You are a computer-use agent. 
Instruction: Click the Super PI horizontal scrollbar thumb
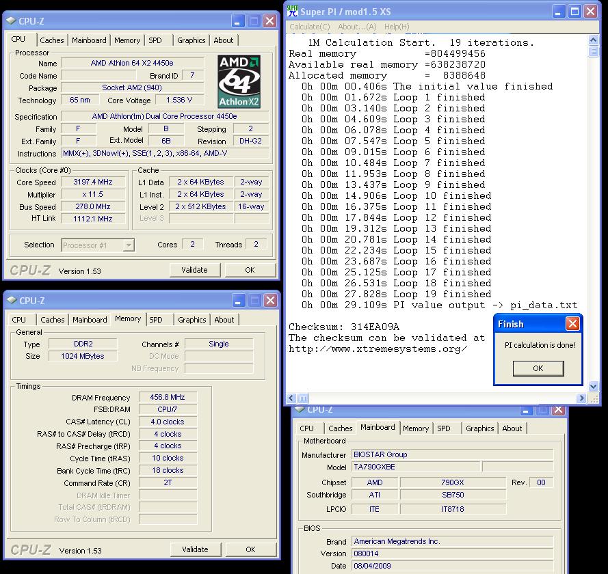tap(303, 398)
